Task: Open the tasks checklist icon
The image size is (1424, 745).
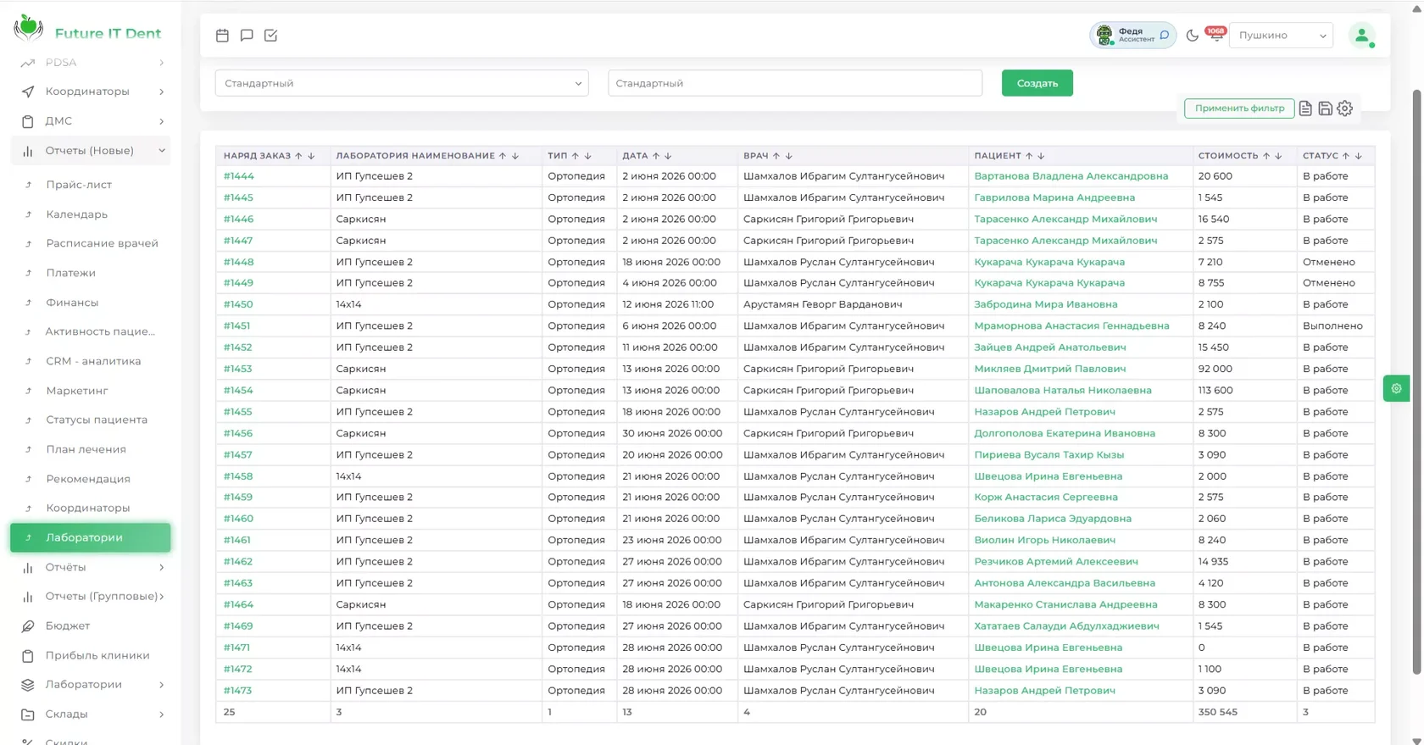Action: [x=271, y=36]
